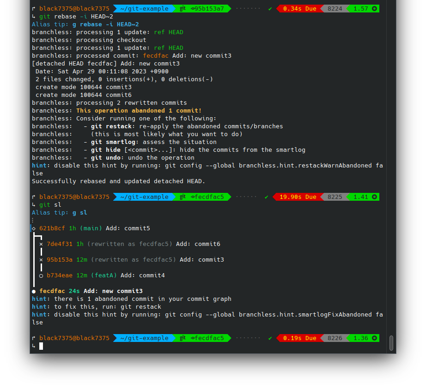
Task: Click the bold 'git undo' suggestion
Action: click(x=106, y=158)
